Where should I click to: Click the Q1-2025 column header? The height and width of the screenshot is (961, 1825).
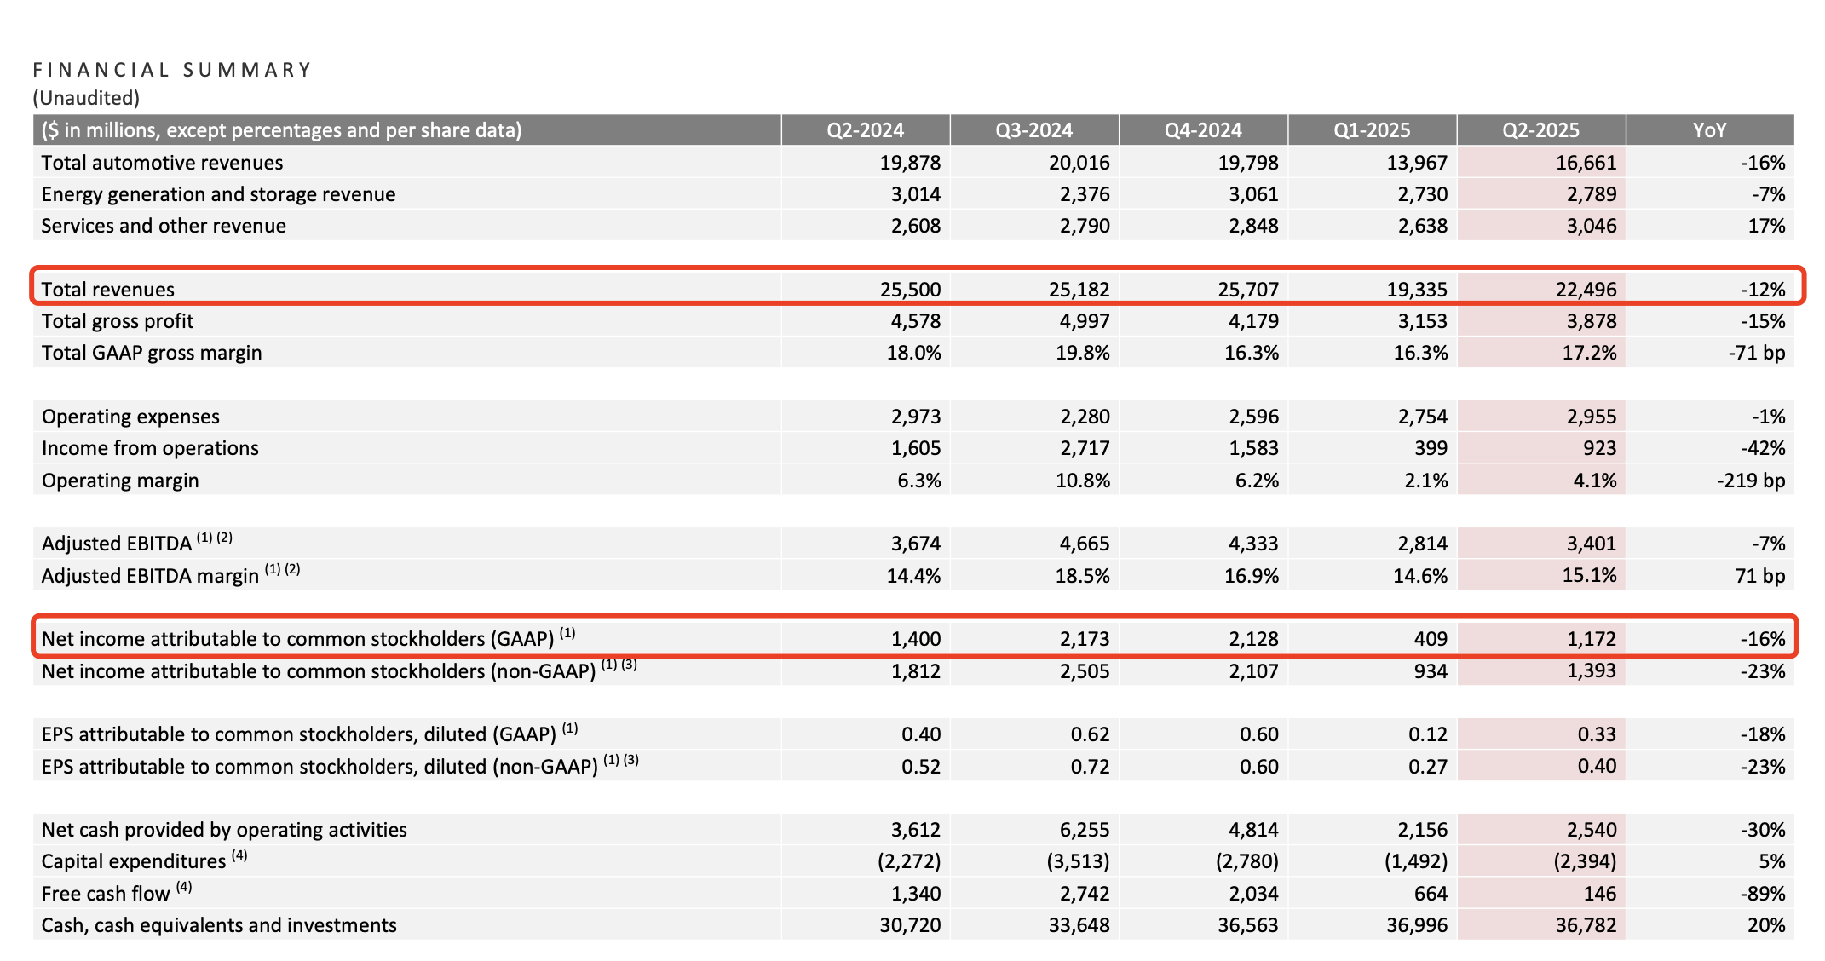pyautogui.click(x=1372, y=130)
